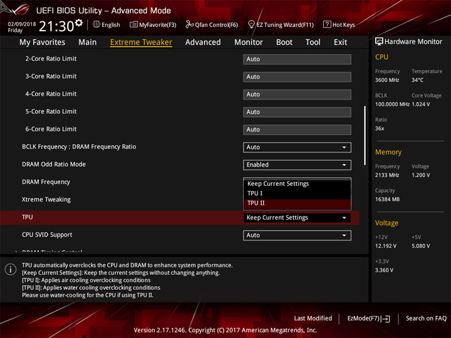The width and height of the screenshot is (451, 338).
Task: Expand DRAM Odd Ratio Mode dropdown
Action: pyautogui.click(x=297, y=165)
